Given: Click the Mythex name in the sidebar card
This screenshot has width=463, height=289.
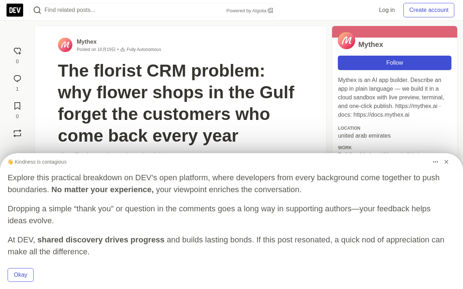Looking at the screenshot, I should pyautogui.click(x=371, y=44).
